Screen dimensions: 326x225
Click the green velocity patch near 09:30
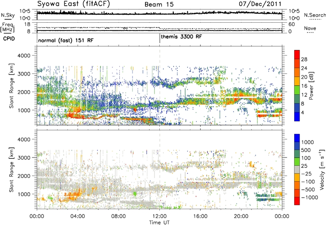135,194
